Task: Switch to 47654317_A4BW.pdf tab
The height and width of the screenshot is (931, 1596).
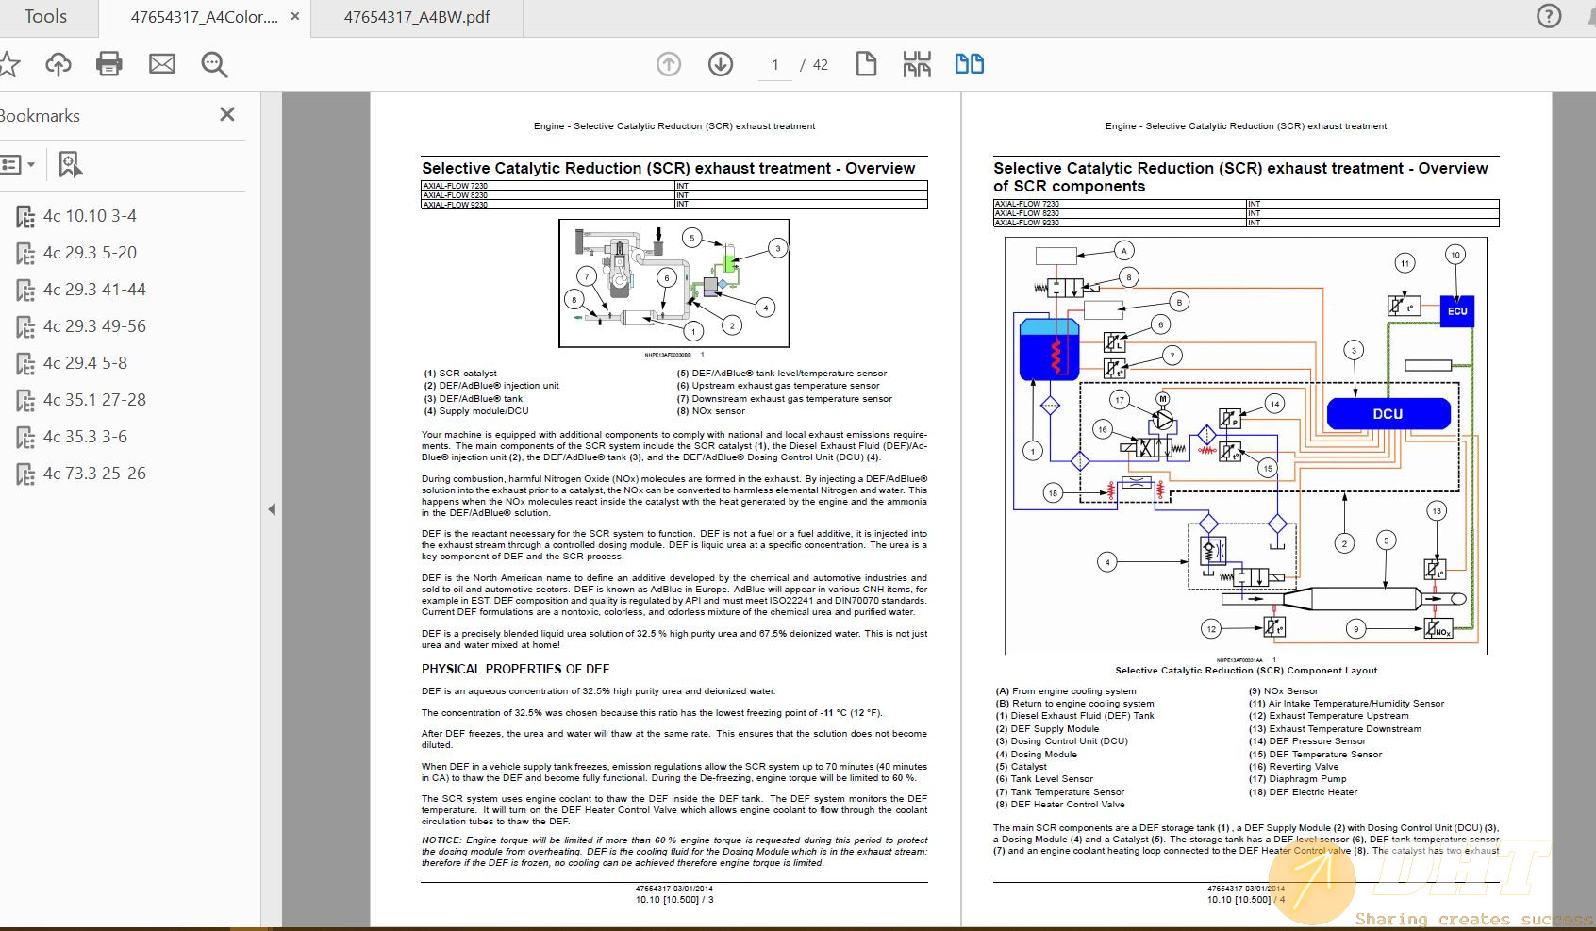Action: pyautogui.click(x=417, y=17)
